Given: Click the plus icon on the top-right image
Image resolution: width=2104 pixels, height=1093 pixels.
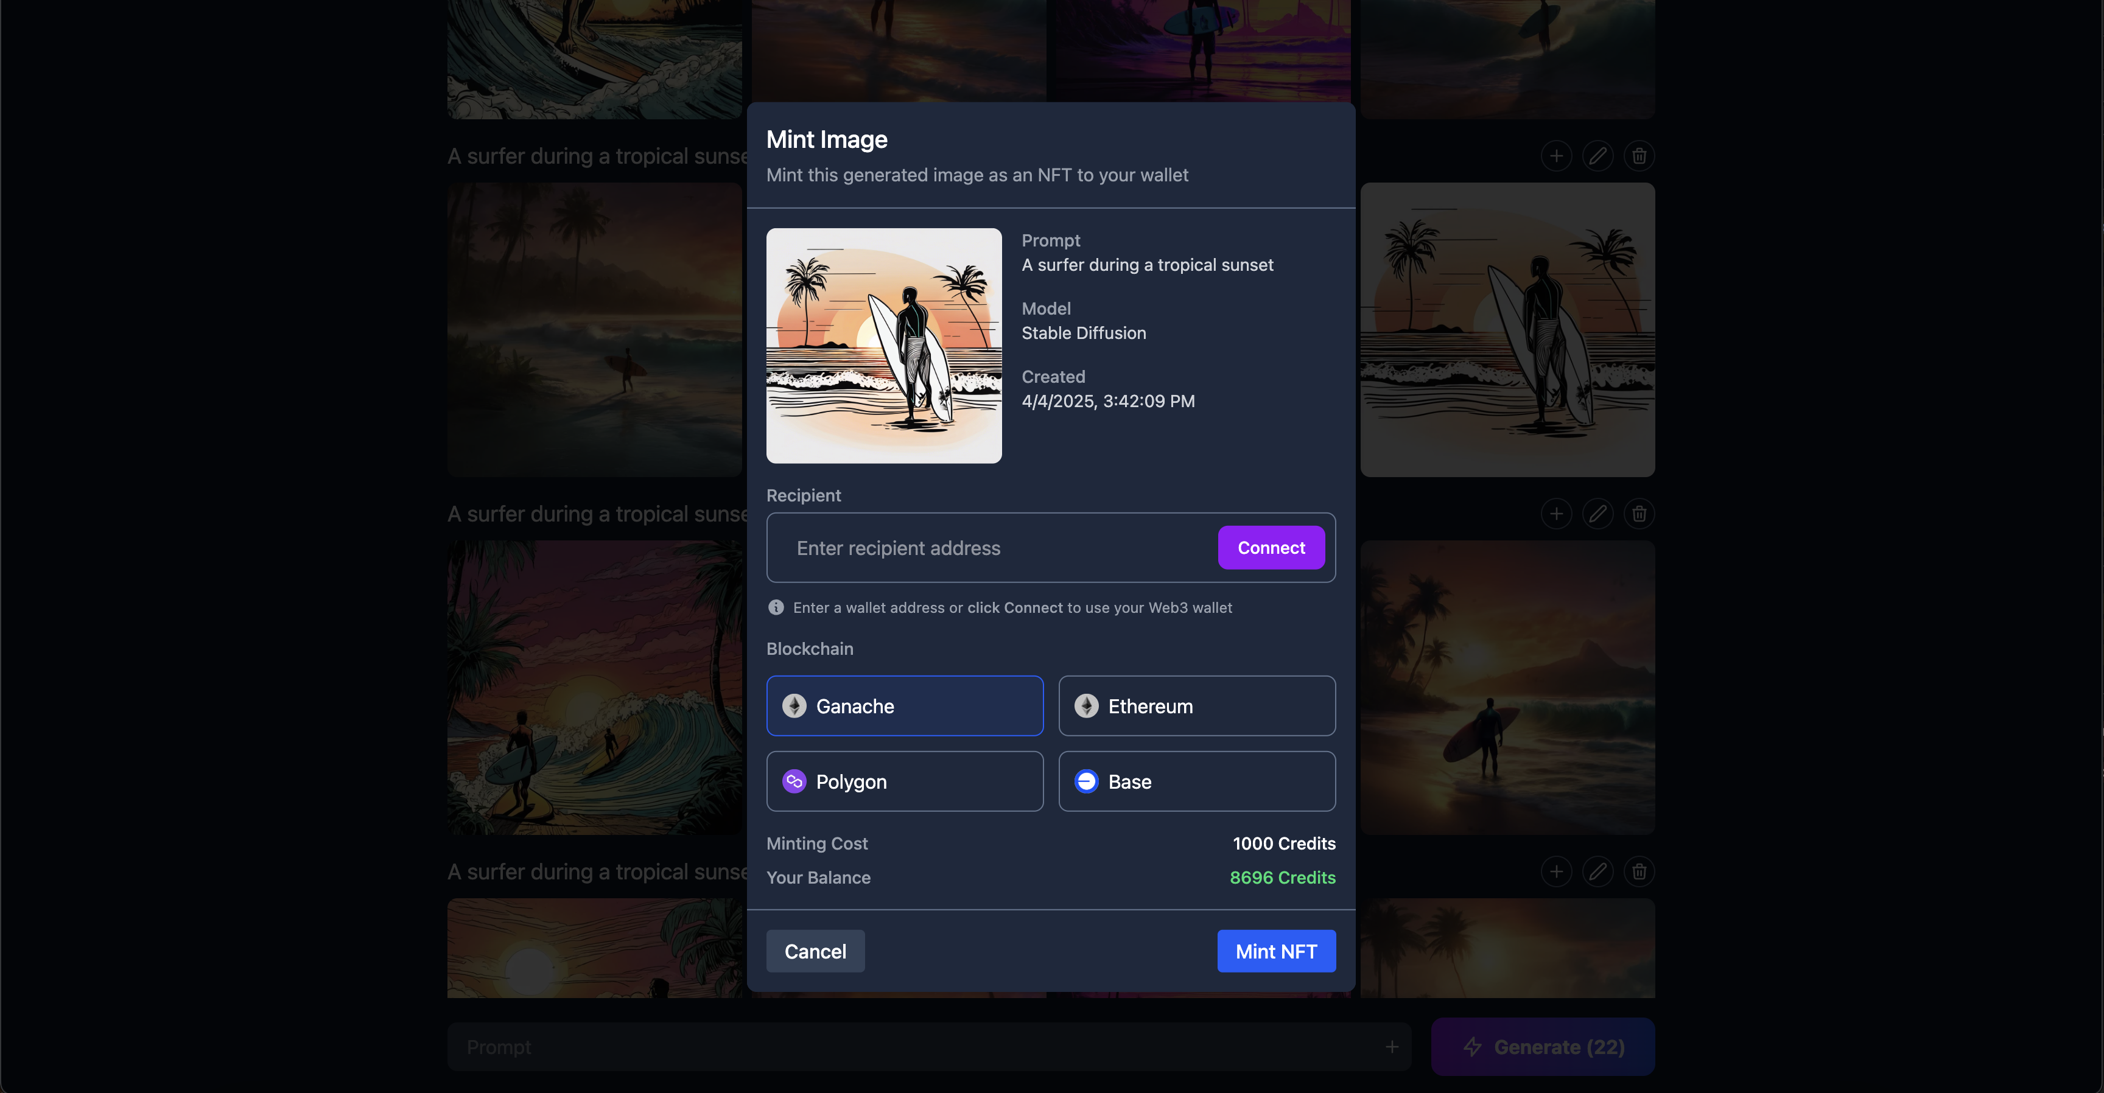Looking at the screenshot, I should (x=1556, y=155).
